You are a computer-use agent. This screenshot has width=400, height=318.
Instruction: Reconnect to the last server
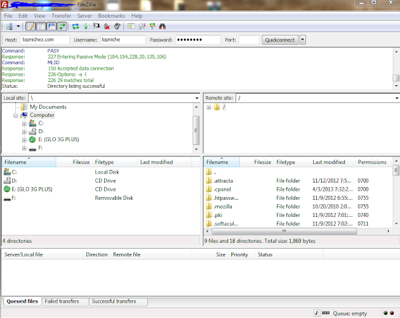tap(117, 26)
